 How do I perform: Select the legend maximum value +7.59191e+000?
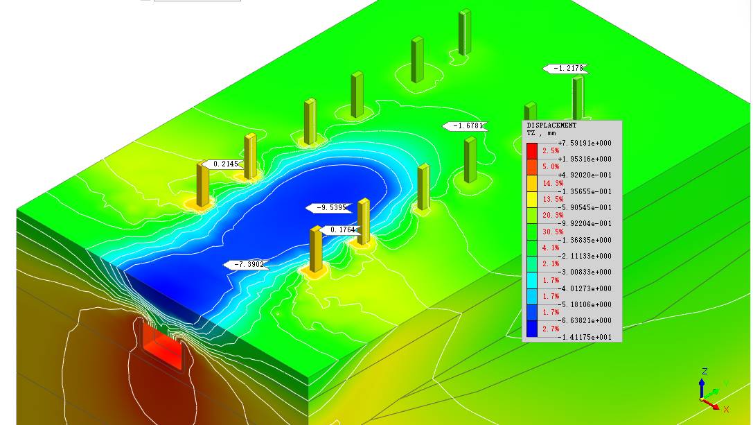point(584,144)
